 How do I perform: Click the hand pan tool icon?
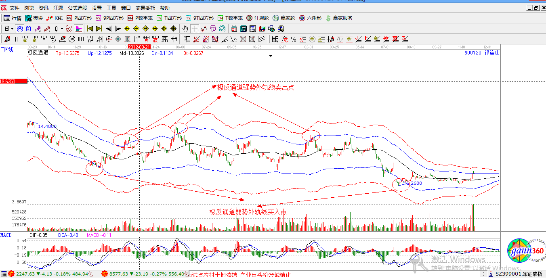pyautogui.click(x=185, y=29)
